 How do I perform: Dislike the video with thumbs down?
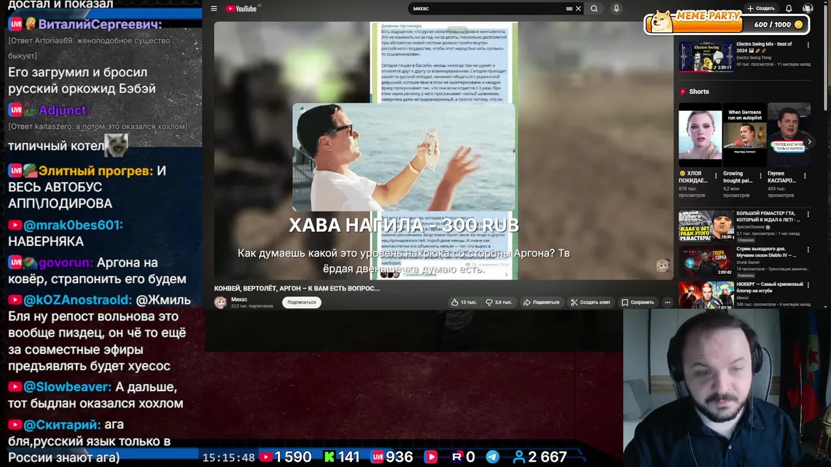499,302
